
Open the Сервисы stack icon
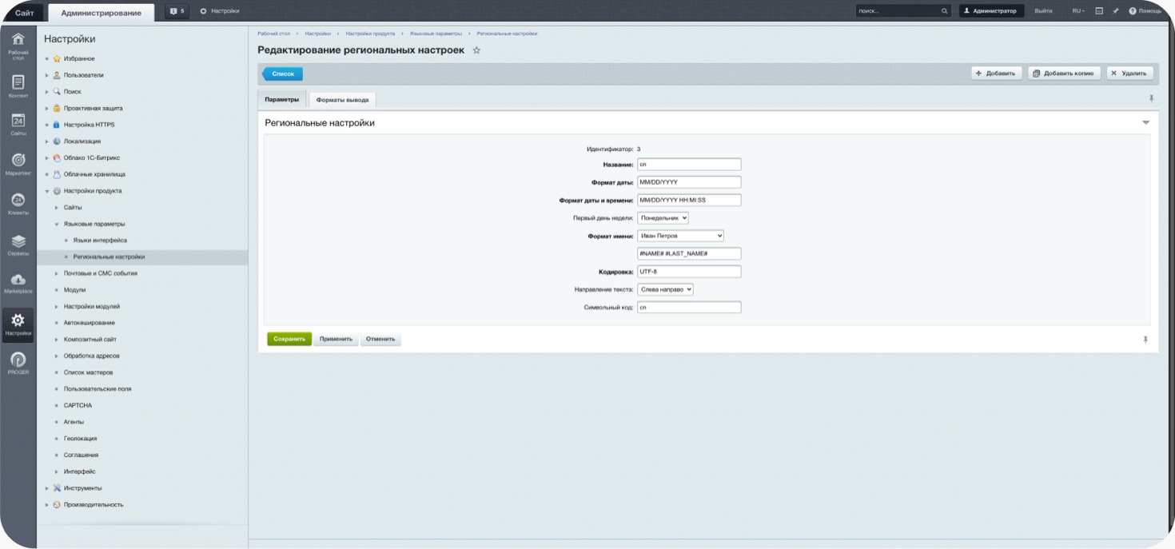(x=18, y=241)
